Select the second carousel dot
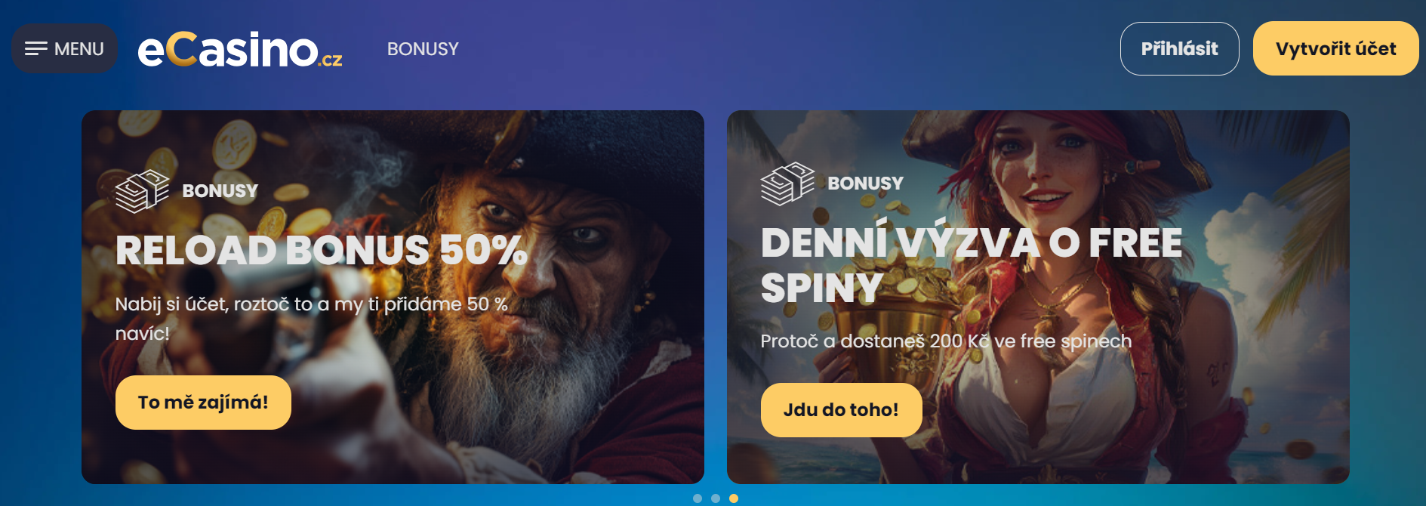The height and width of the screenshot is (506, 1426). (x=716, y=498)
